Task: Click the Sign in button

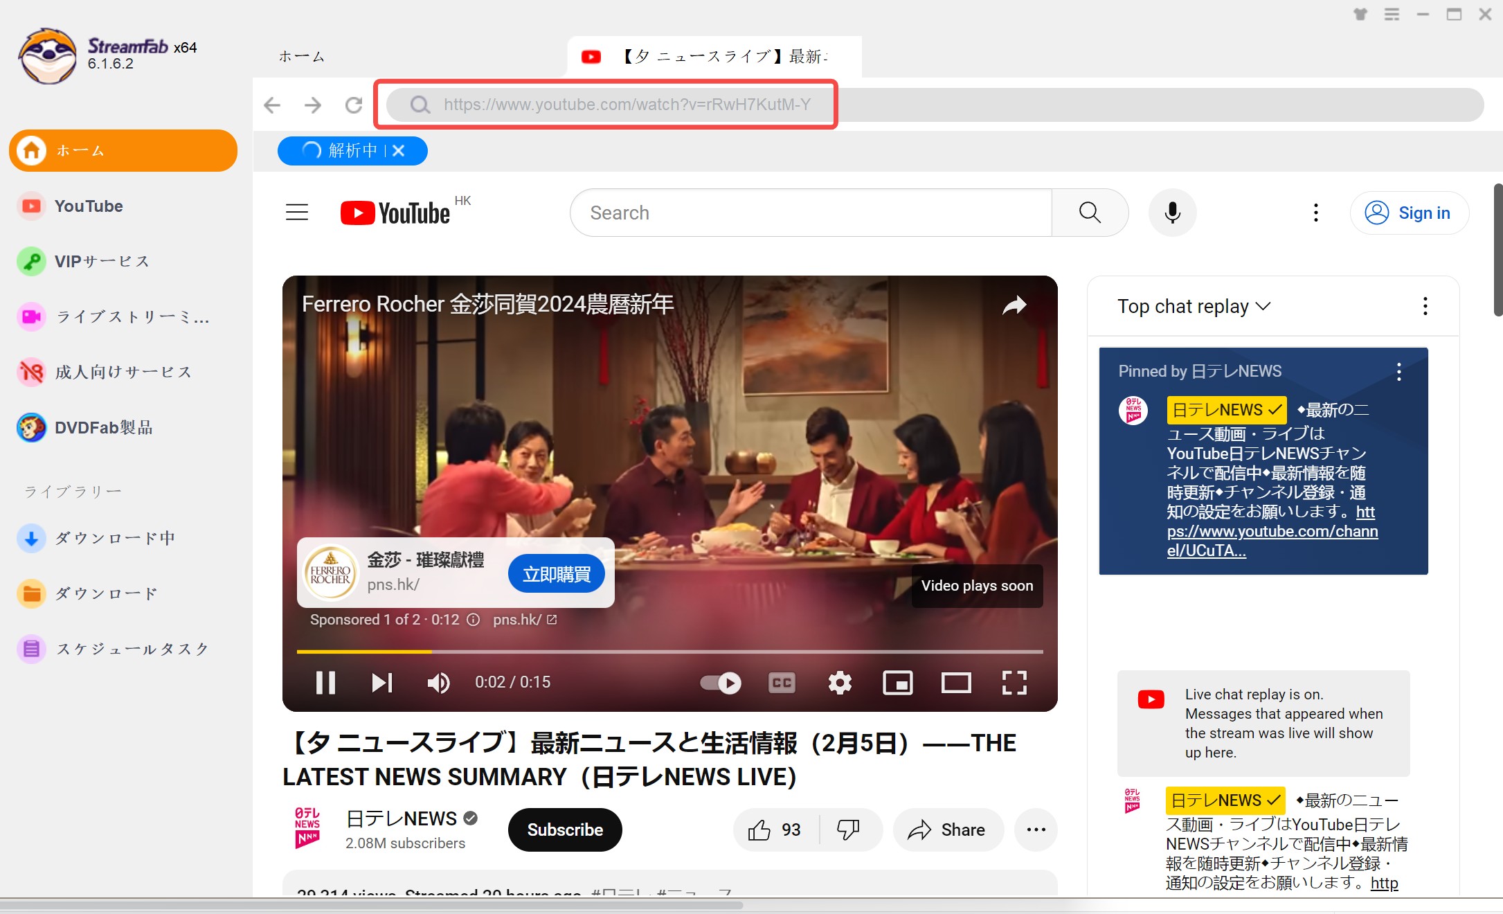Action: pos(1409,213)
